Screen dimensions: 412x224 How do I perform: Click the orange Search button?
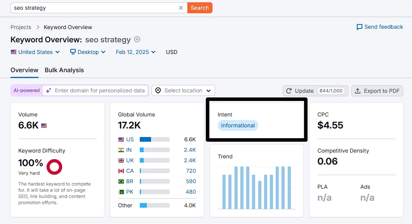click(x=200, y=8)
